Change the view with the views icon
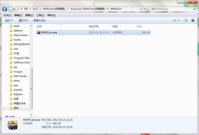 coord(175,20)
